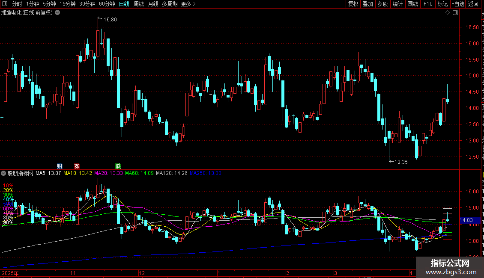Image resolution: width=484 pixels, height=278 pixels.
Task: Add stock via +自选 button
Action: coord(458,4)
